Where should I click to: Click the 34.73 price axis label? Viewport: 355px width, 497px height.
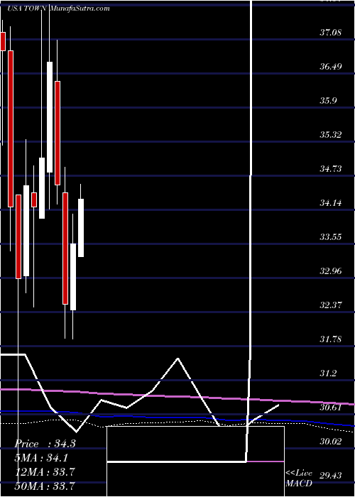(x=331, y=169)
